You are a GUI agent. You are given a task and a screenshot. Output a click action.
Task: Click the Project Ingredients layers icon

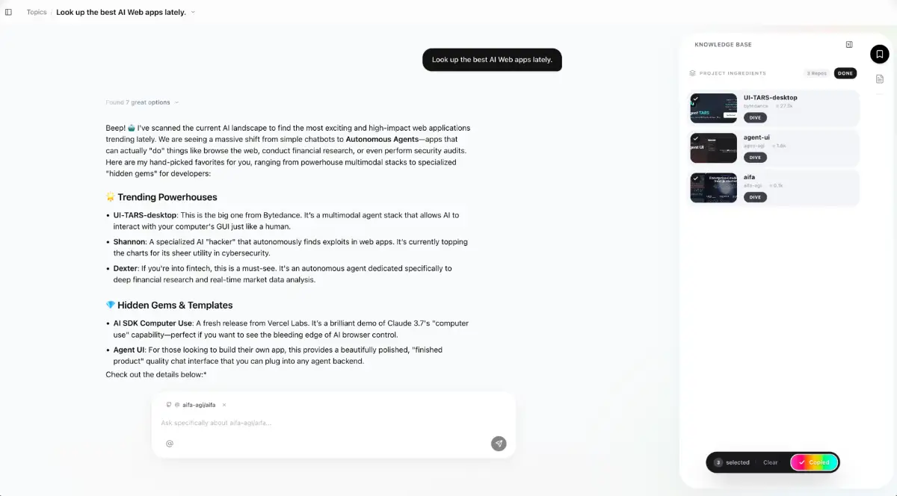click(x=693, y=73)
